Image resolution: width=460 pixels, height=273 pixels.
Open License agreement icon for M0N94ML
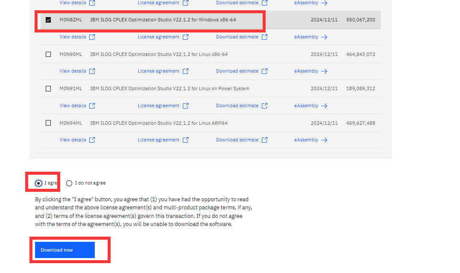tap(185, 140)
